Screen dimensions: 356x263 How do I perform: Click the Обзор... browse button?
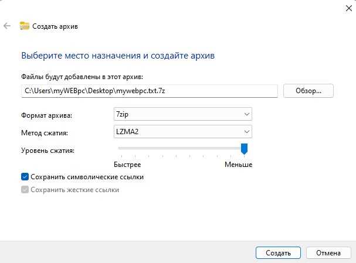(x=308, y=91)
